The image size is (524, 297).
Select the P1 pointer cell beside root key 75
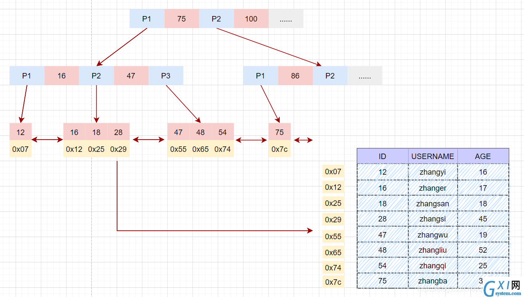coord(147,19)
